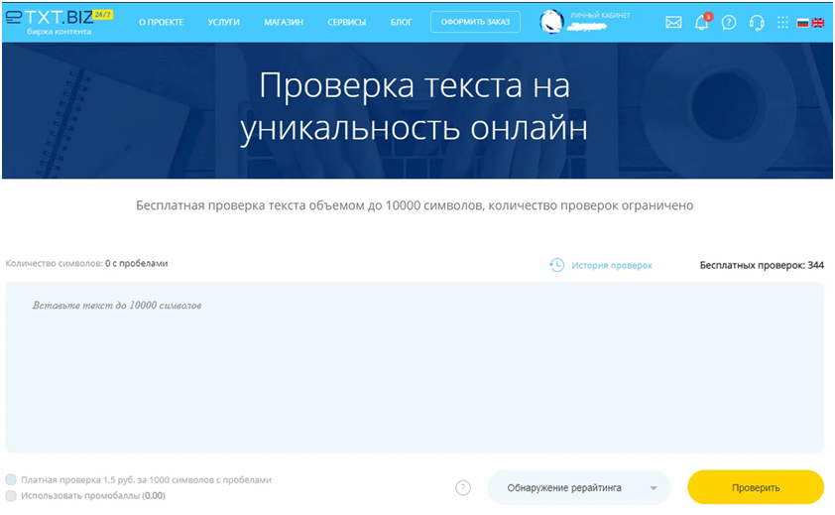835x515 pixels.
Task: Open the 'БЛОГ' menu item
Action: [401, 23]
